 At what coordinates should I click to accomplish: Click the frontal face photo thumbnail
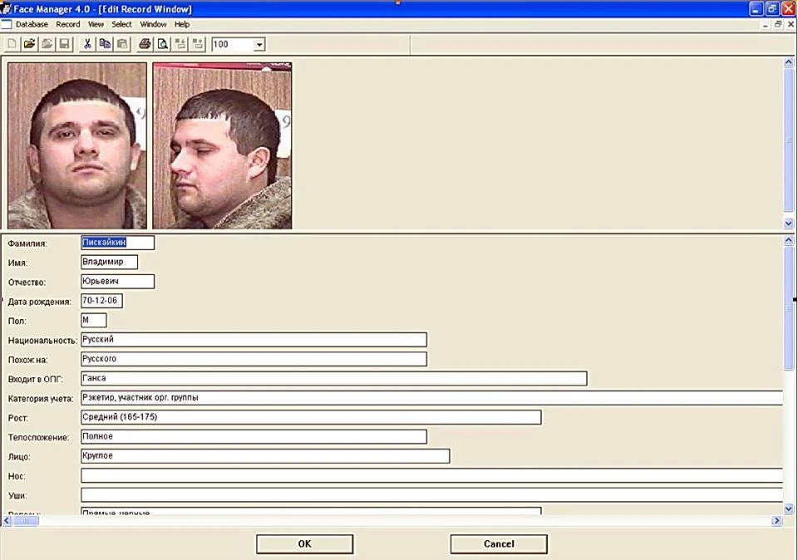pyautogui.click(x=76, y=145)
